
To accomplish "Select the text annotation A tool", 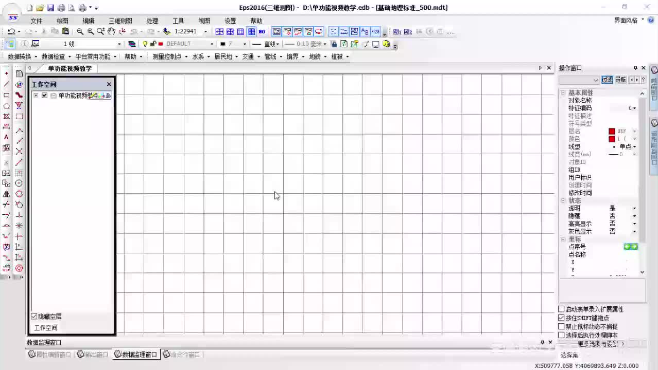I will tap(6, 137).
